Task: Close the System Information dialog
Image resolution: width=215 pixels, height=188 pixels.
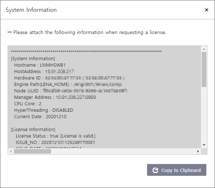Action: click(206, 10)
